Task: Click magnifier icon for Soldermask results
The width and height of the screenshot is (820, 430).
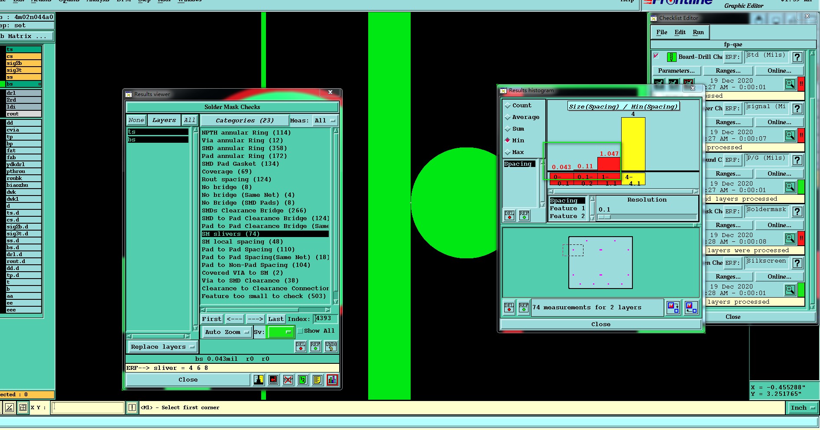Action: 790,238
